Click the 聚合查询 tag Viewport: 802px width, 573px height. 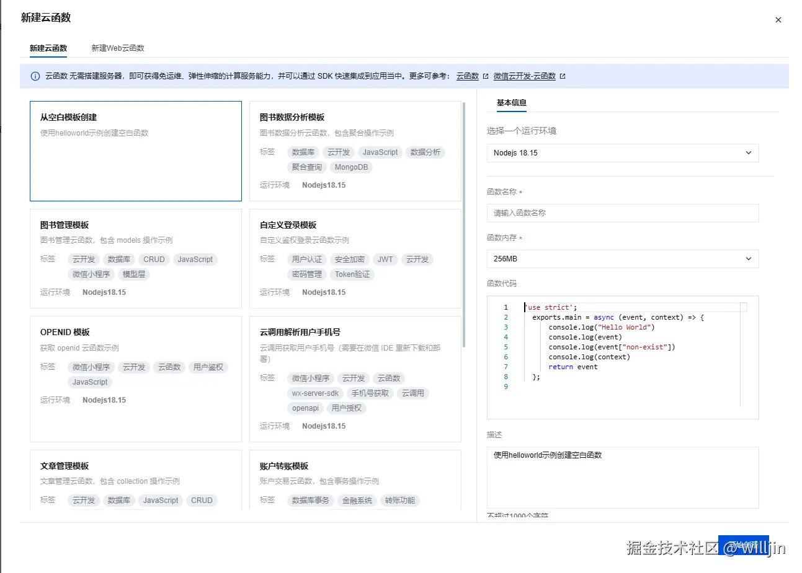(x=307, y=167)
